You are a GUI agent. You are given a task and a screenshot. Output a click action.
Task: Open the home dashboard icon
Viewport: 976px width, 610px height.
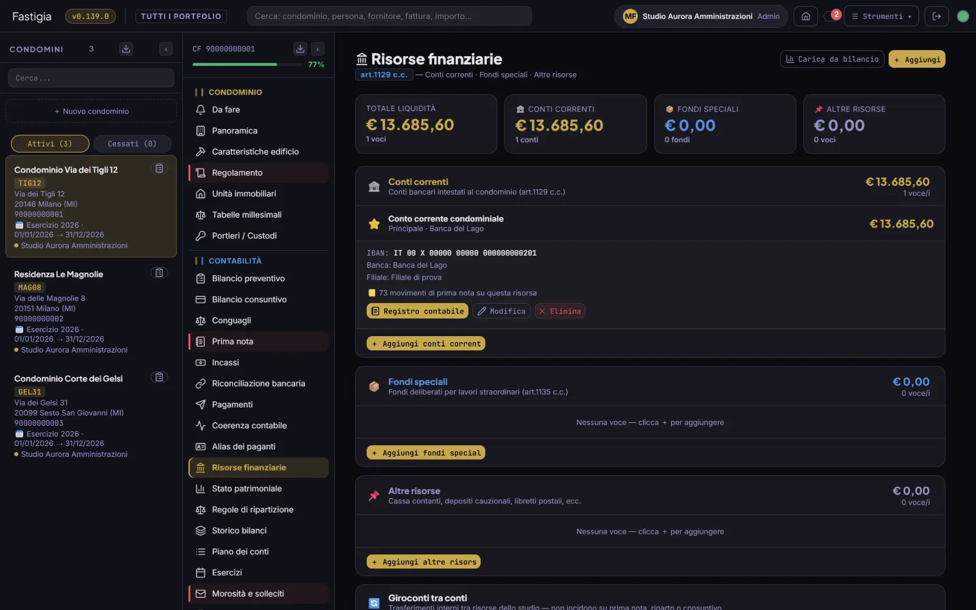pyautogui.click(x=806, y=16)
